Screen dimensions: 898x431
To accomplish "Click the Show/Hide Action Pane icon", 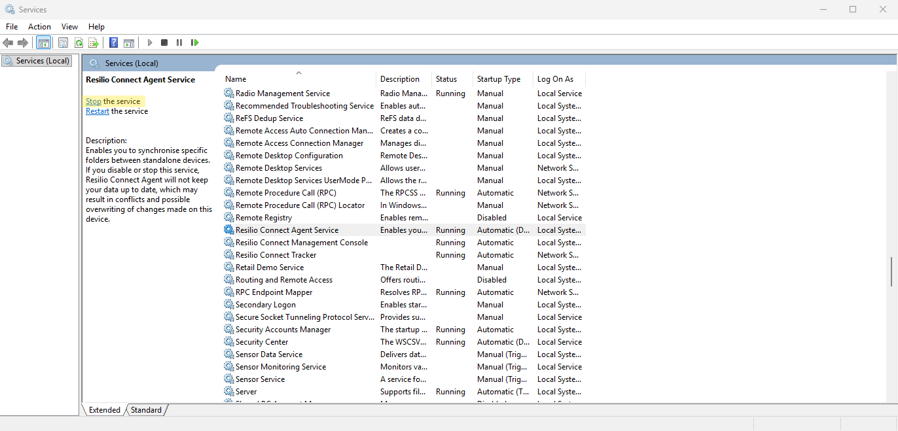I will [129, 43].
